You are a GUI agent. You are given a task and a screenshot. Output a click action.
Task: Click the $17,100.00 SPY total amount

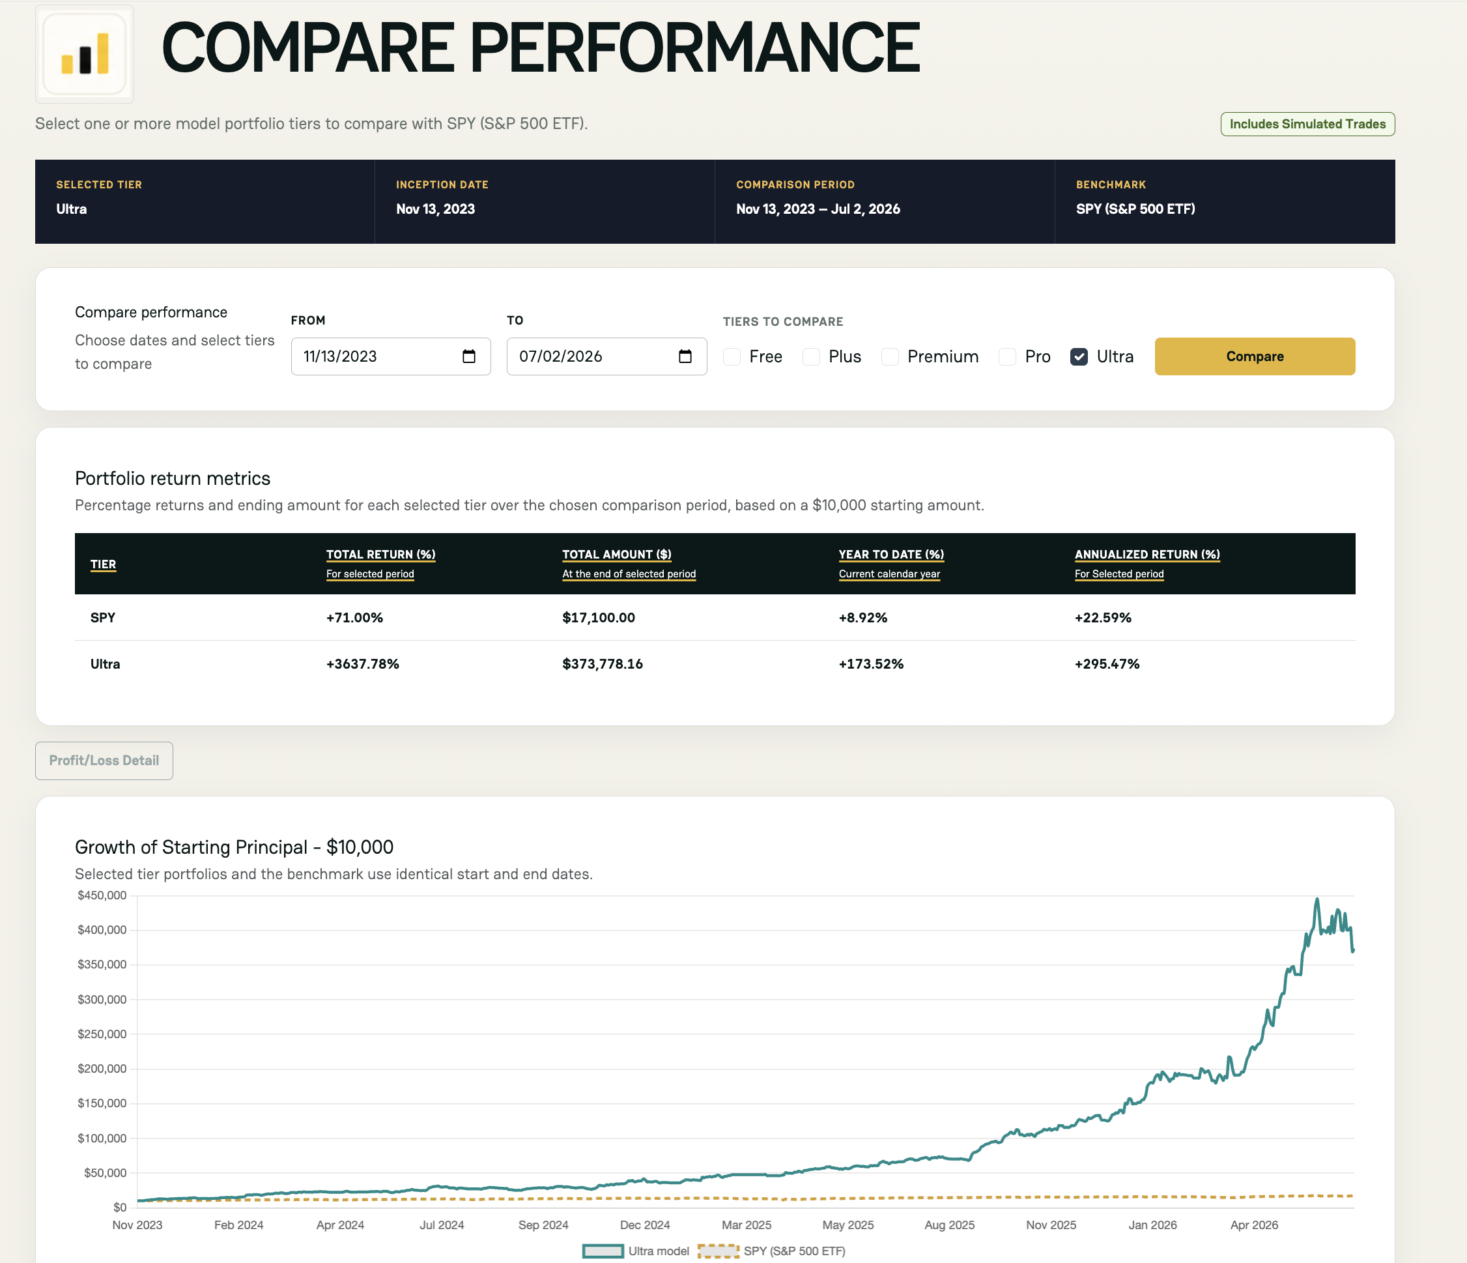598,618
